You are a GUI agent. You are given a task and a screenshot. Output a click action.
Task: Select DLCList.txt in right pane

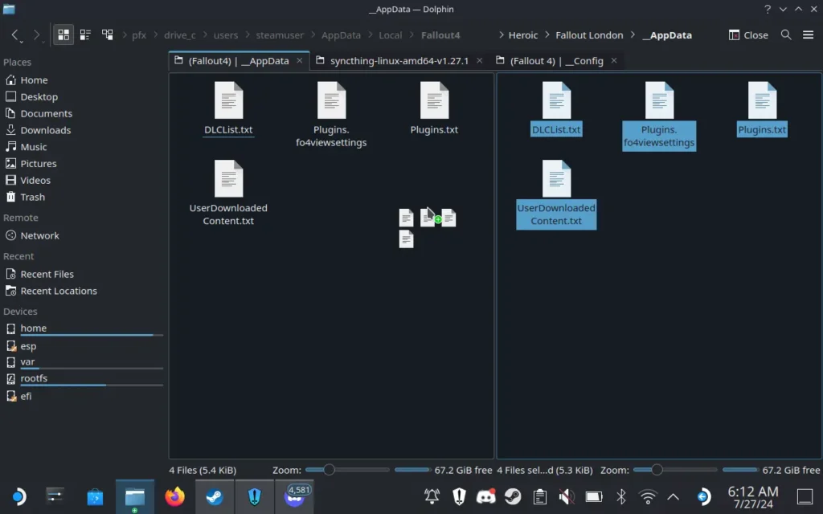pyautogui.click(x=556, y=109)
